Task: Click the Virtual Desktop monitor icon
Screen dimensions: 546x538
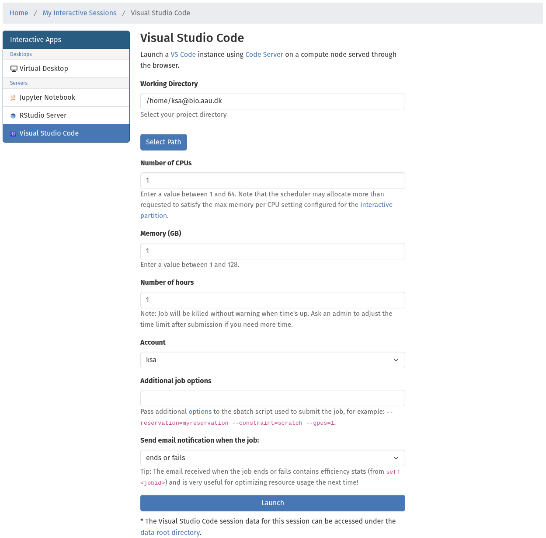Action: (14, 69)
